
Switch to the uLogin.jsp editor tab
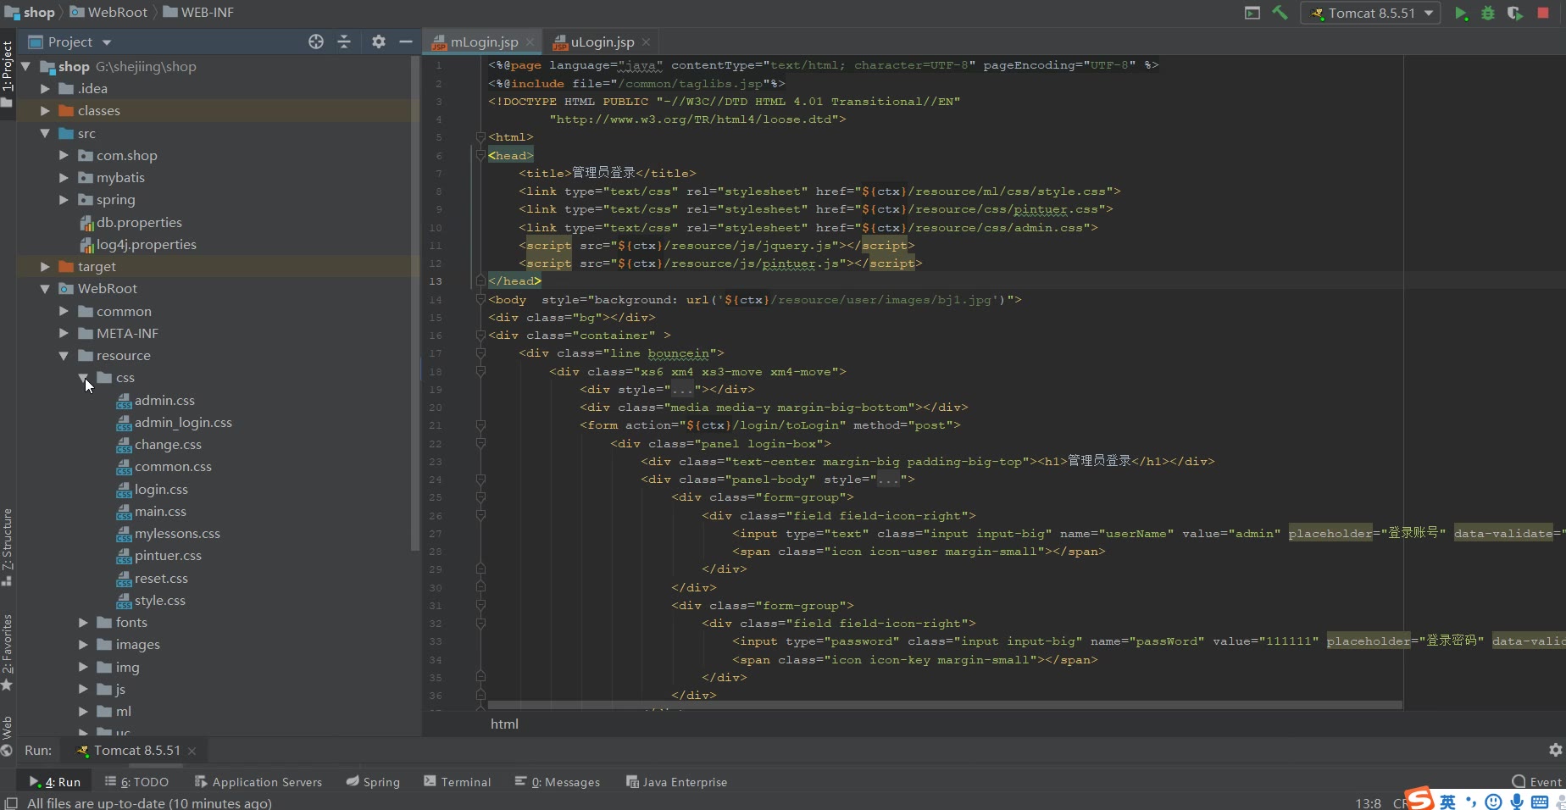pos(602,42)
